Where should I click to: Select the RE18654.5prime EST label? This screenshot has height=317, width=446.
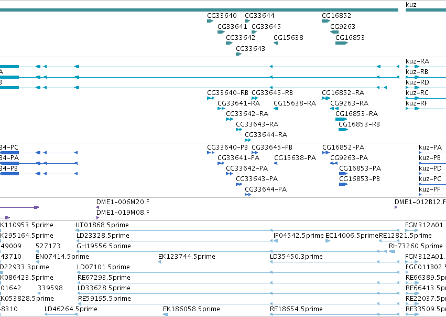[x=297, y=309]
